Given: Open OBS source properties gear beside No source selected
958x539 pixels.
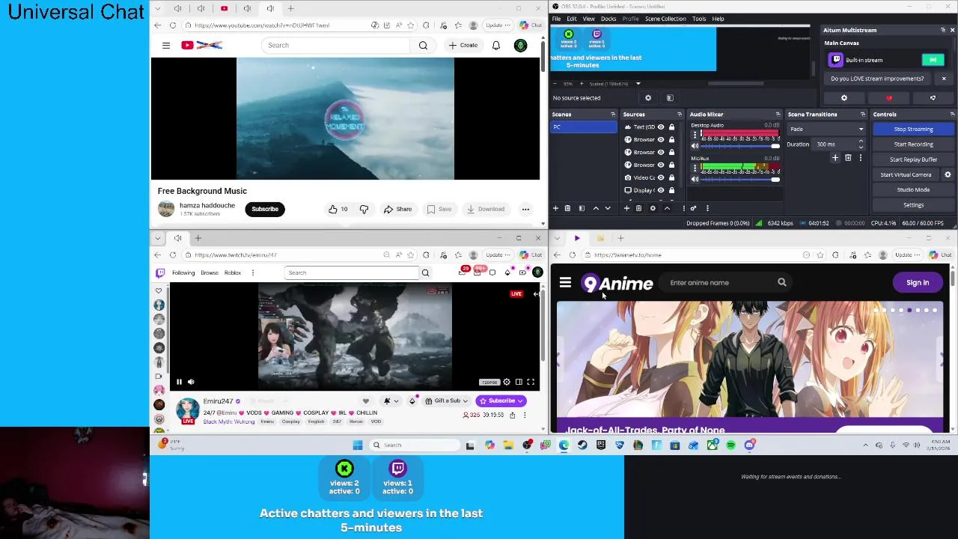Looking at the screenshot, I should pyautogui.click(x=648, y=98).
